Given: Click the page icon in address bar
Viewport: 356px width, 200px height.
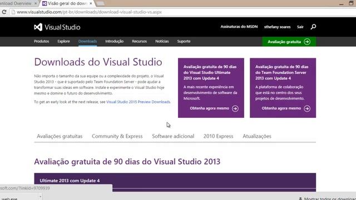Looking at the screenshot, I should [x=13, y=12].
